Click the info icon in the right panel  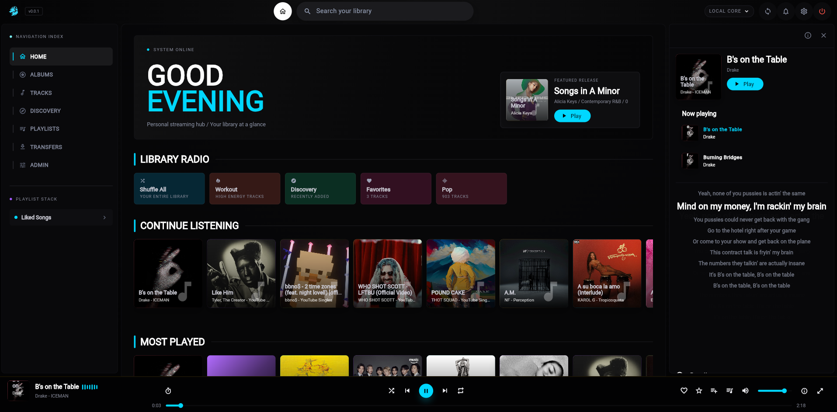pos(808,35)
